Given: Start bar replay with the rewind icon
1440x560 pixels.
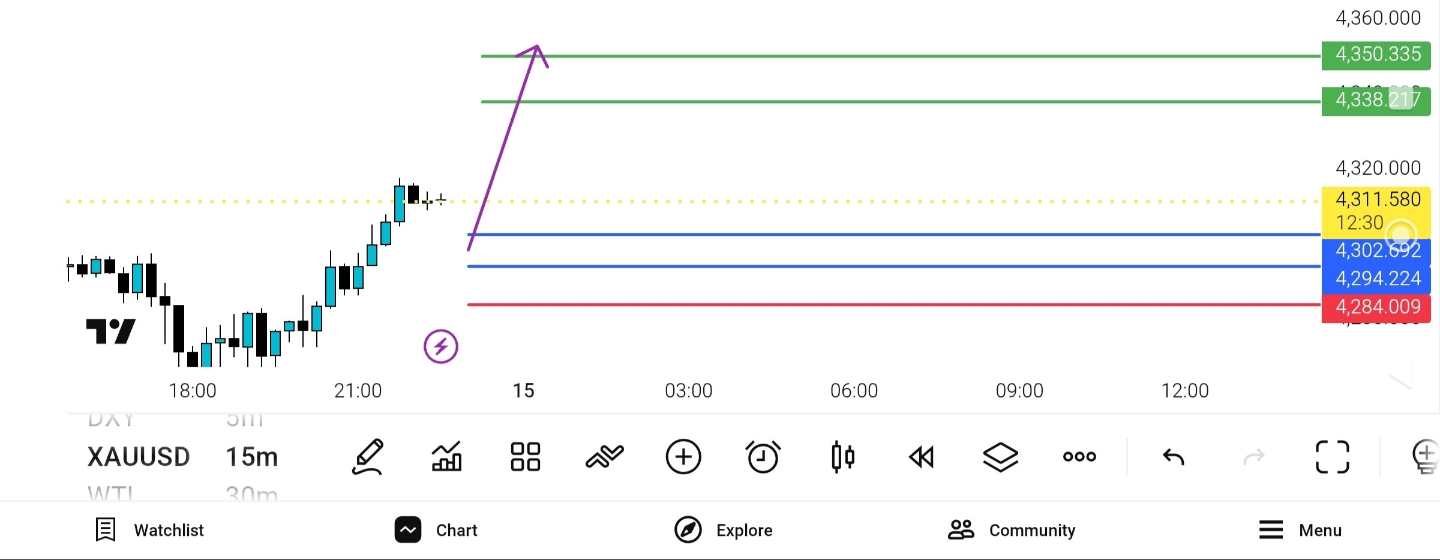Looking at the screenshot, I should (x=922, y=457).
